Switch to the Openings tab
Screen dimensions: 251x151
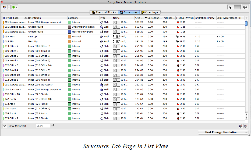pos(150,12)
